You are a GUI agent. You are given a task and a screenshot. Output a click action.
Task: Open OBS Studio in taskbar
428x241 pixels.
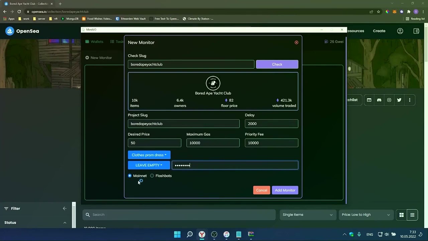click(x=214, y=234)
